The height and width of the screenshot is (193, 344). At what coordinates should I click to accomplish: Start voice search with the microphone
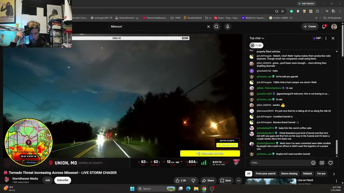pyautogui.click(x=228, y=27)
